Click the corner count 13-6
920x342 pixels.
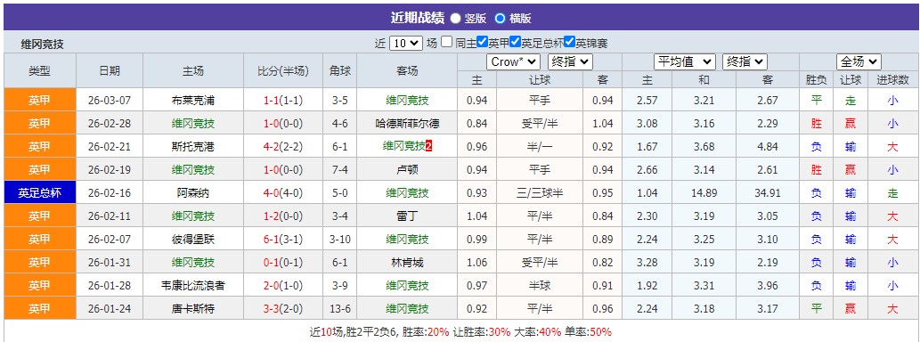[339, 308]
